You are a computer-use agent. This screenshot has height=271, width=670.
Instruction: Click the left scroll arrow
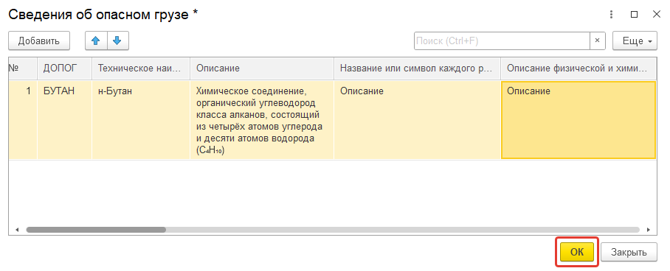pyautogui.click(x=18, y=230)
